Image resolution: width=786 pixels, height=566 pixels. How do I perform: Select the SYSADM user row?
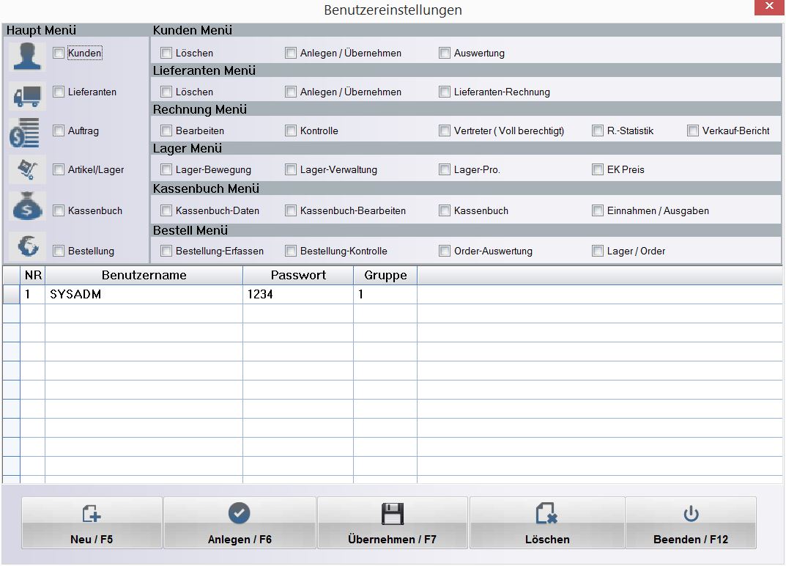pyautogui.click(x=144, y=294)
